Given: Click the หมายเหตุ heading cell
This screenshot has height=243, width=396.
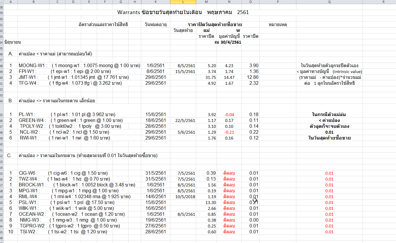Looking at the screenshot, I should (x=278, y=25).
